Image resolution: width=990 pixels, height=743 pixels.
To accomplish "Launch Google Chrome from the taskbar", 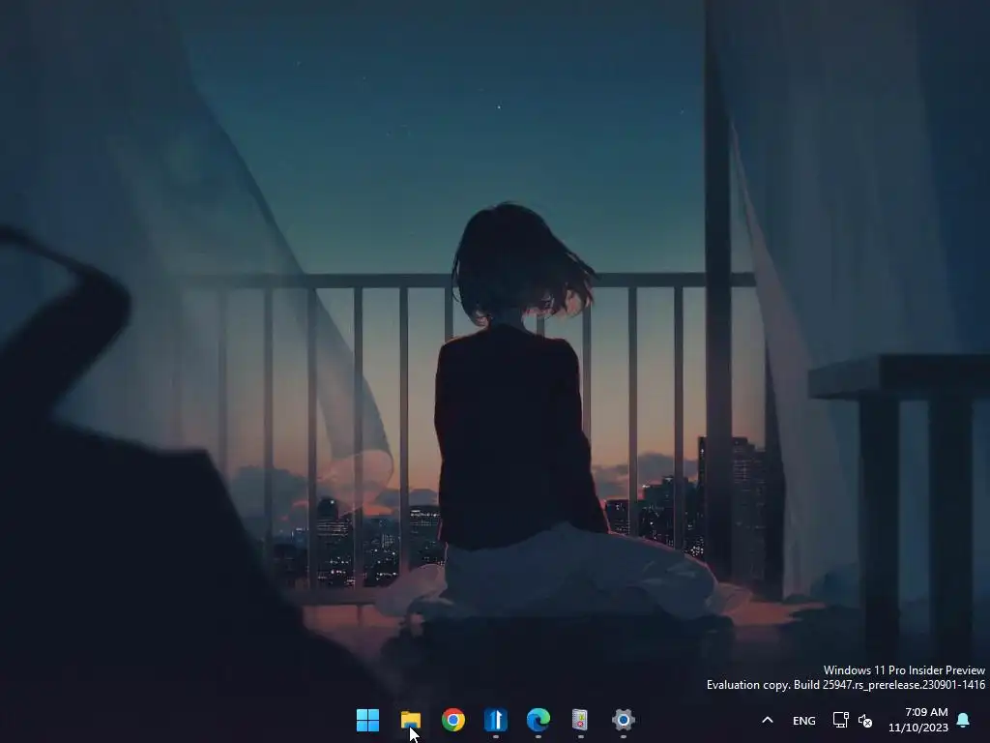I will pos(452,720).
